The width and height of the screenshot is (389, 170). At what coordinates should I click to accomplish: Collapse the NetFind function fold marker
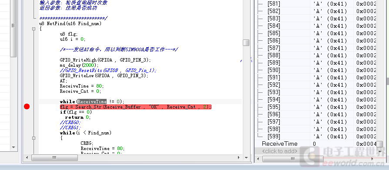pyautogui.click(x=34, y=29)
